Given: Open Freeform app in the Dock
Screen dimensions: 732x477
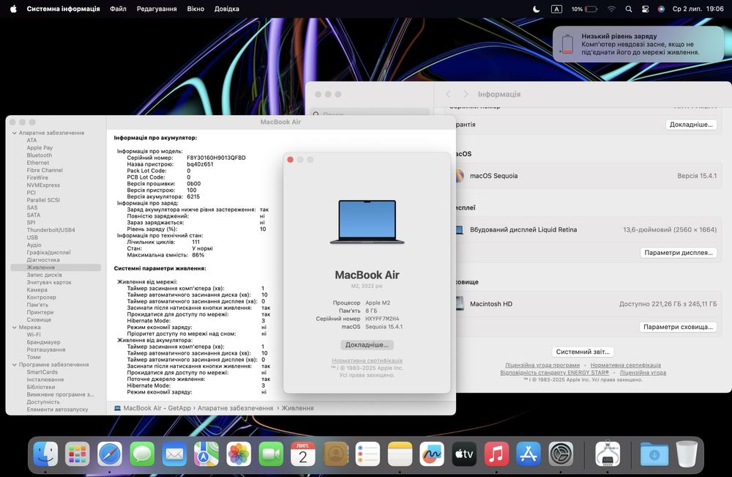Looking at the screenshot, I should coord(432,454).
